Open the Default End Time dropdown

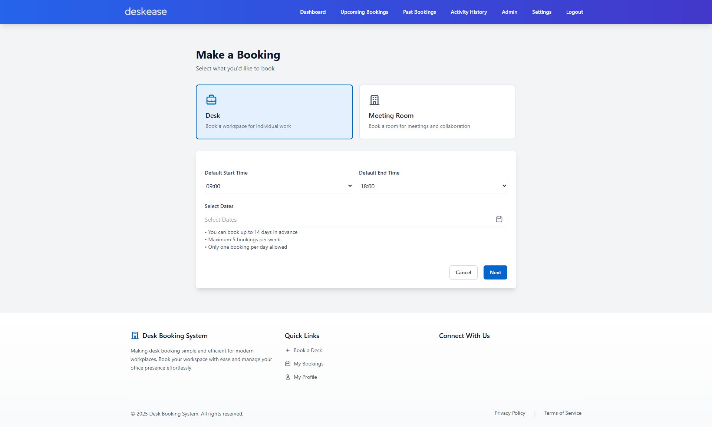(x=433, y=186)
